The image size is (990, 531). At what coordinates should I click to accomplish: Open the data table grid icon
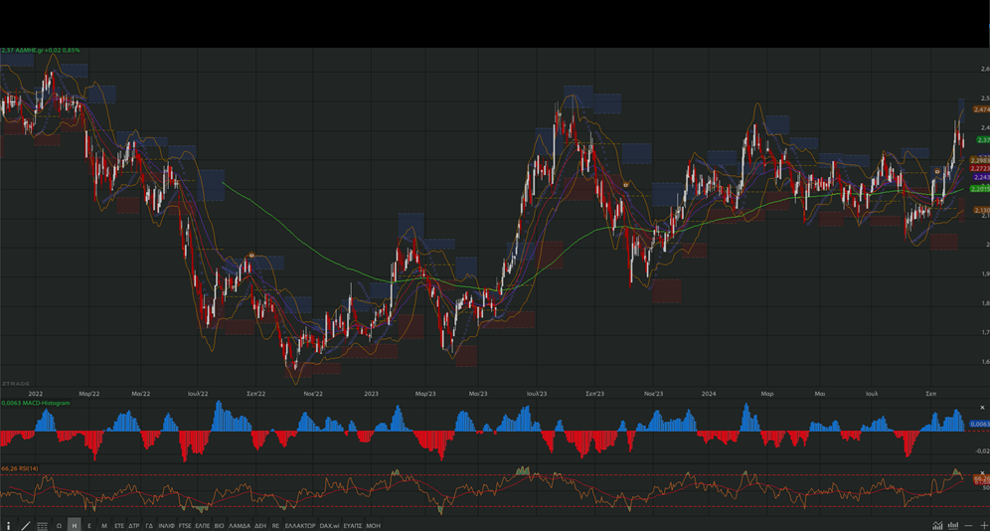(43, 526)
